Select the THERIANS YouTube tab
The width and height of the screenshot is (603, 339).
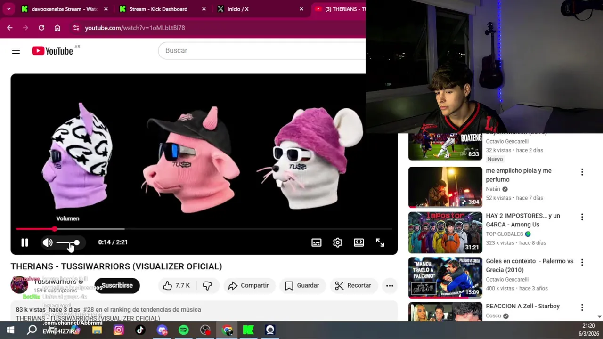coord(339,9)
